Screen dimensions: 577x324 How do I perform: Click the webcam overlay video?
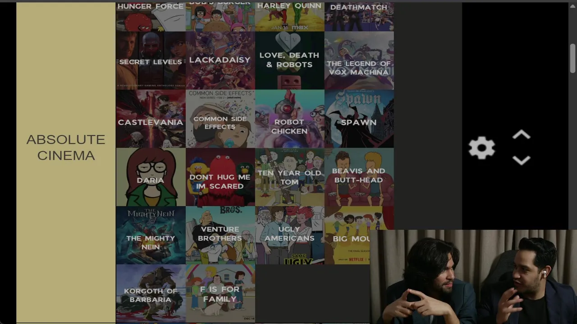[x=473, y=277]
